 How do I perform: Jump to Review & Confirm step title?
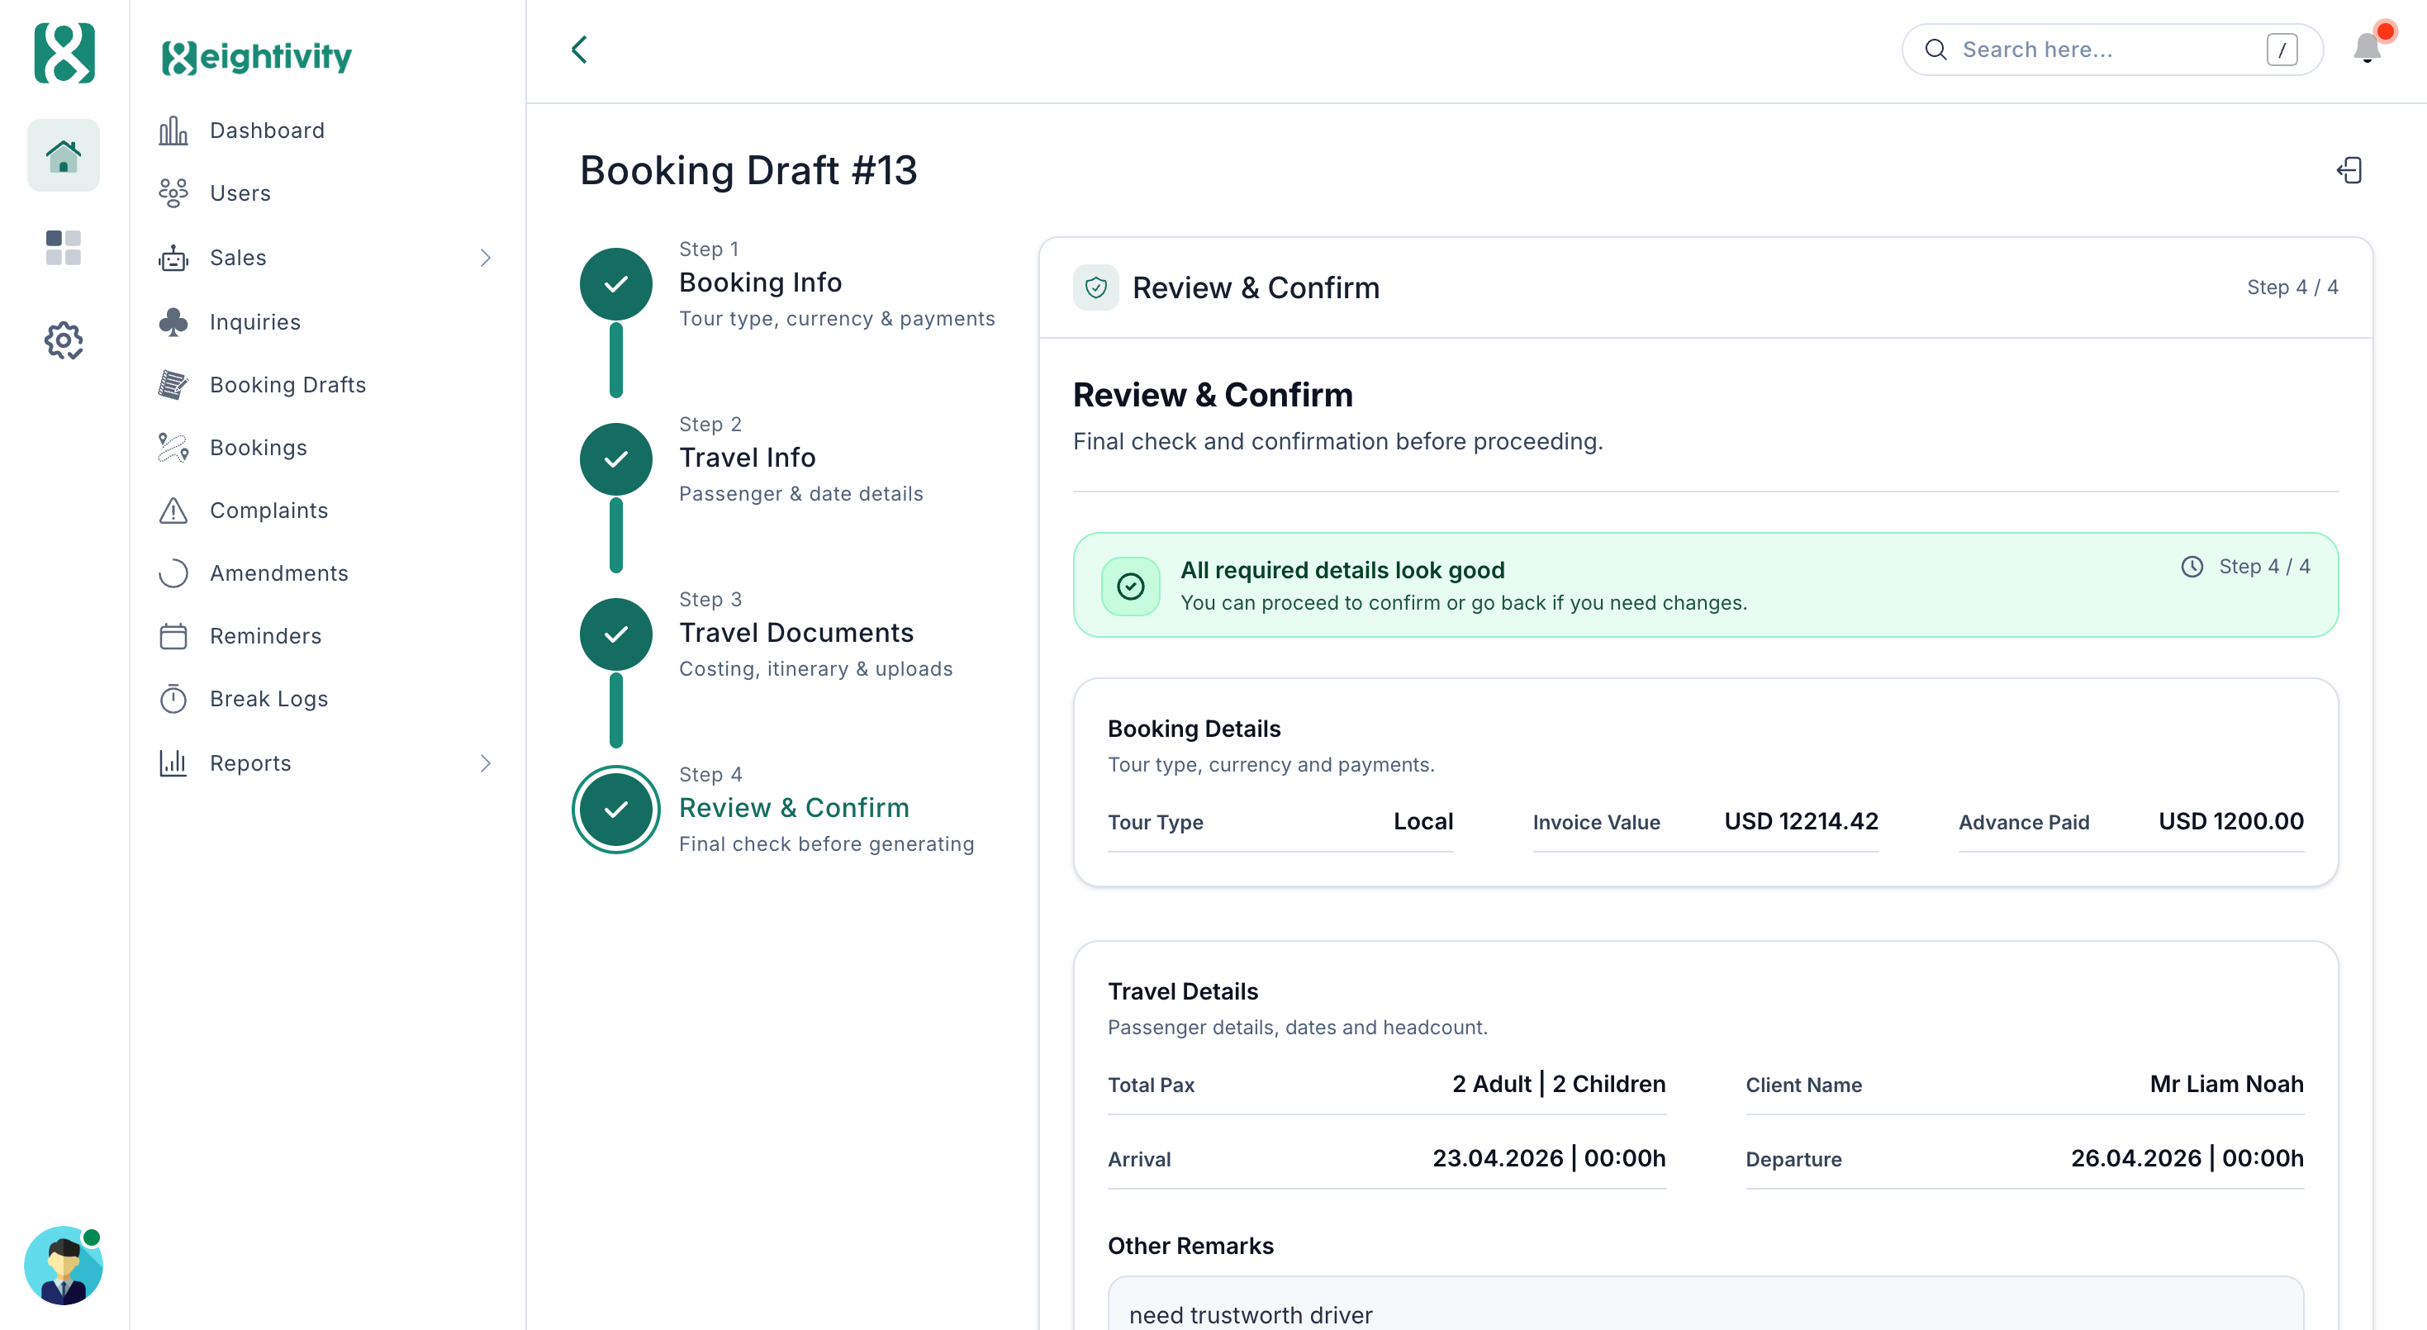click(x=794, y=808)
